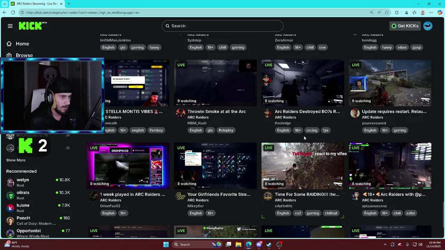Open Throwin Smoke at all the Arc thumbnail
The width and height of the screenshot is (445, 250).
[x=215, y=83]
